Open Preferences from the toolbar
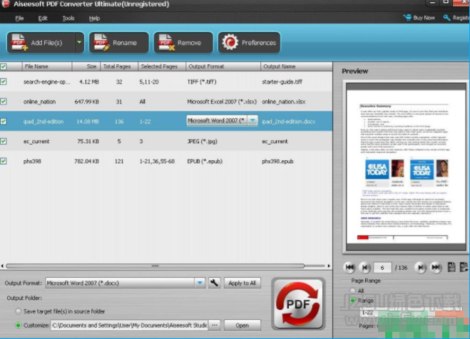The image size is (470, 339). tap(249, 43)
